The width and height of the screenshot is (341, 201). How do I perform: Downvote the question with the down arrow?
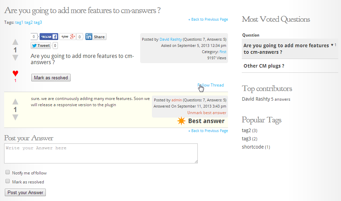coord(15,58)
